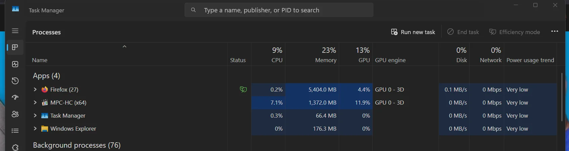569x151 pixels.
Task: Click the MPC-HC app icon
Action: pos(45,103)
